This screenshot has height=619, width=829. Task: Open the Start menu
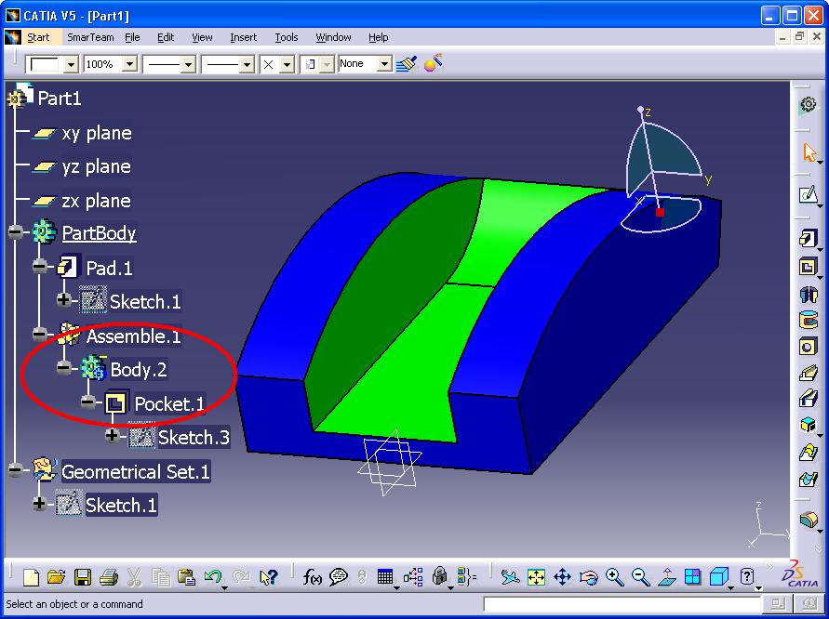38,37
